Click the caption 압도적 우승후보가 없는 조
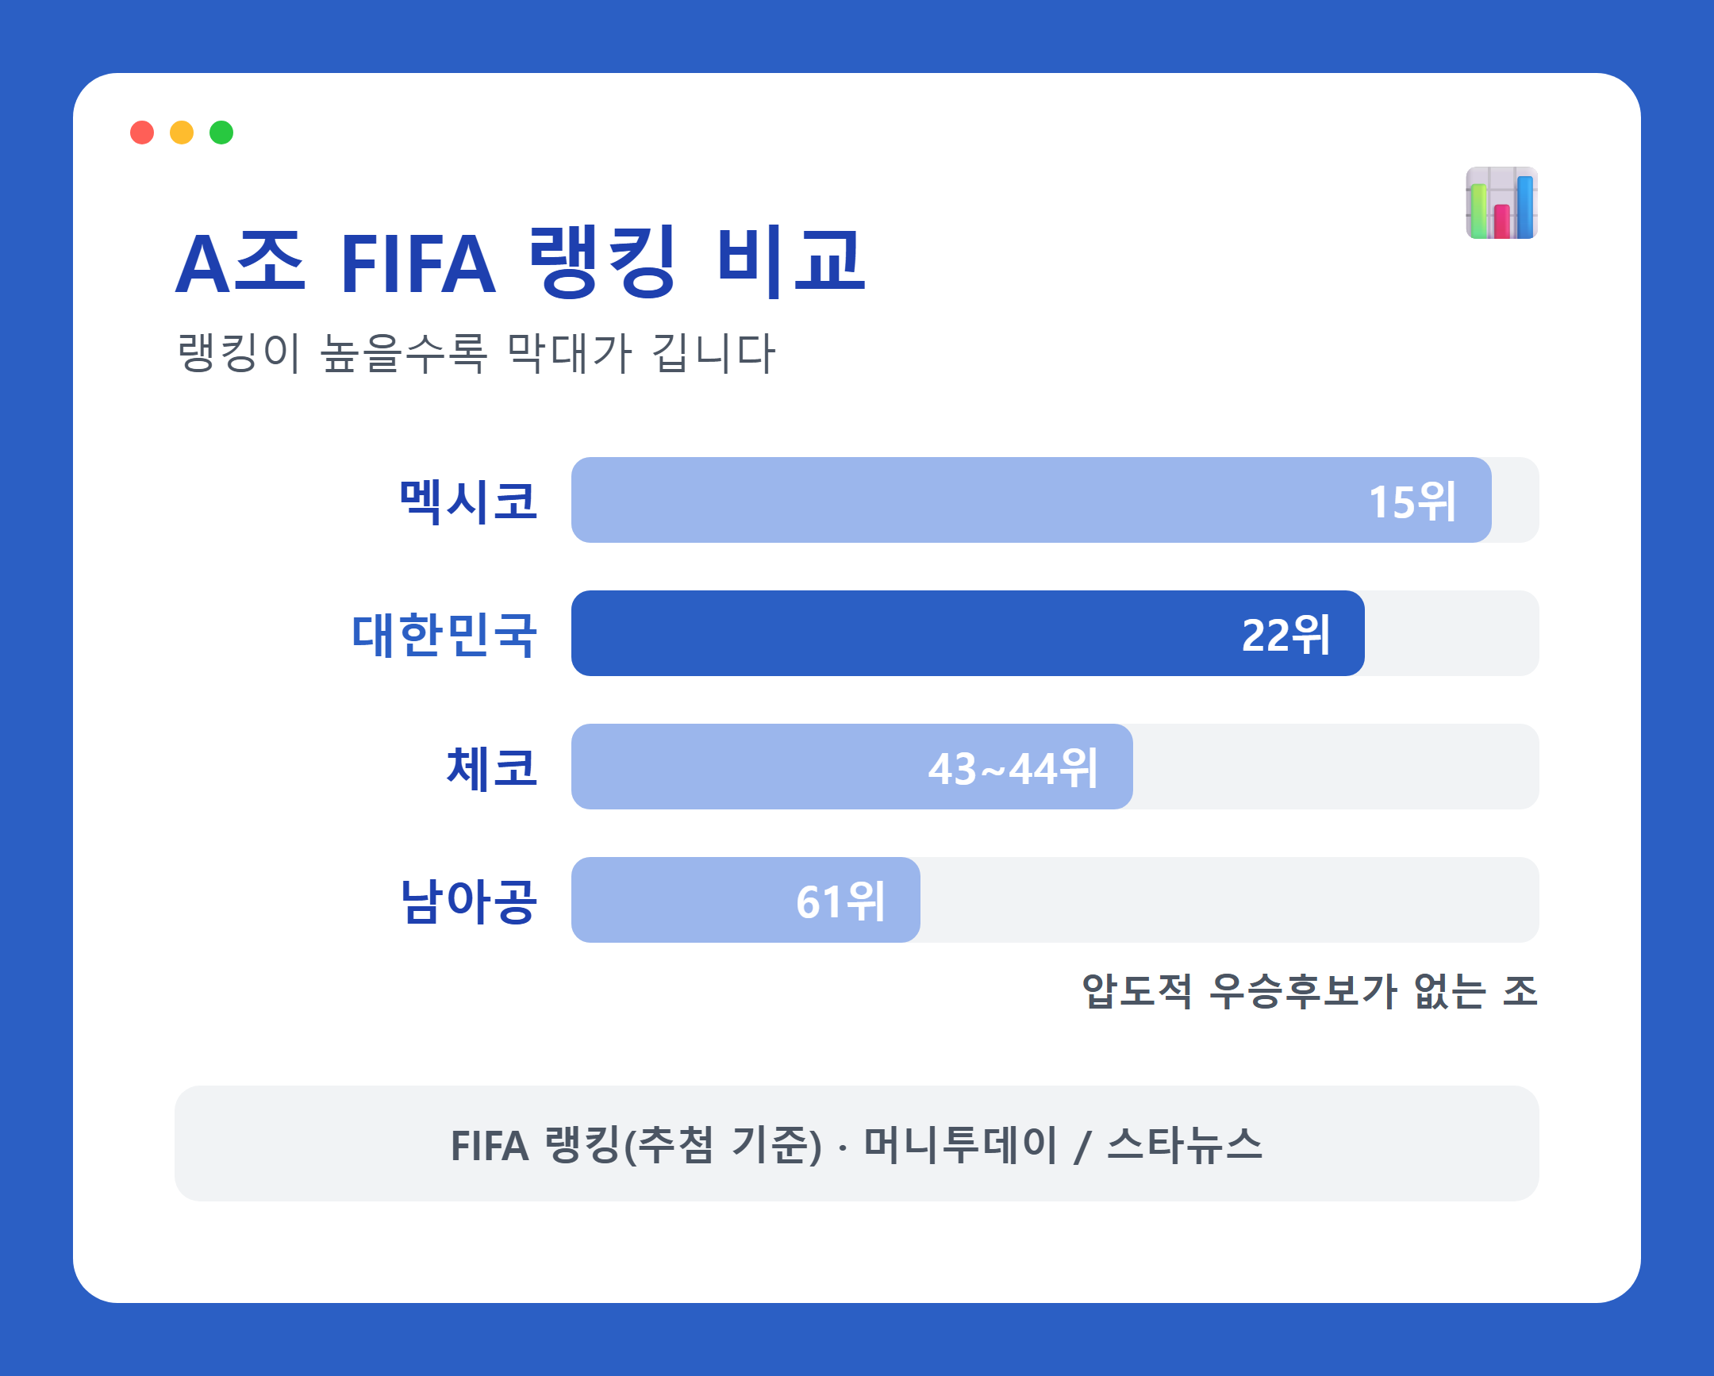 [x=1310, y=991]
